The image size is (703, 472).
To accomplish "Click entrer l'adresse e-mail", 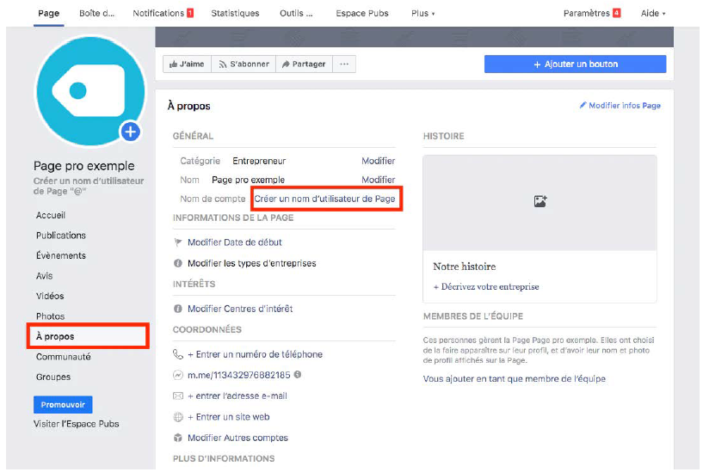I will pos(237,395).
